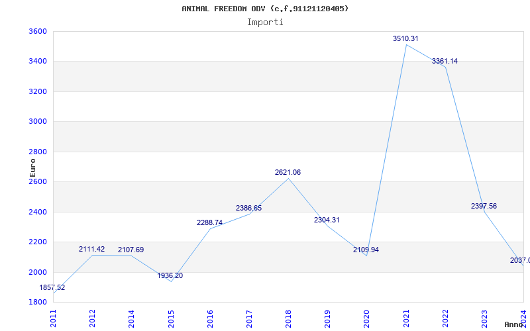Viewport: 530px width, 331px height.
Task: Click the 2200 y-axis value
Action: point(38,242)
